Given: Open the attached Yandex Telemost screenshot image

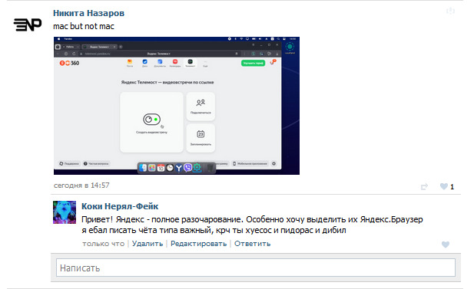Looking at the screenshot, I should [177, 106].
